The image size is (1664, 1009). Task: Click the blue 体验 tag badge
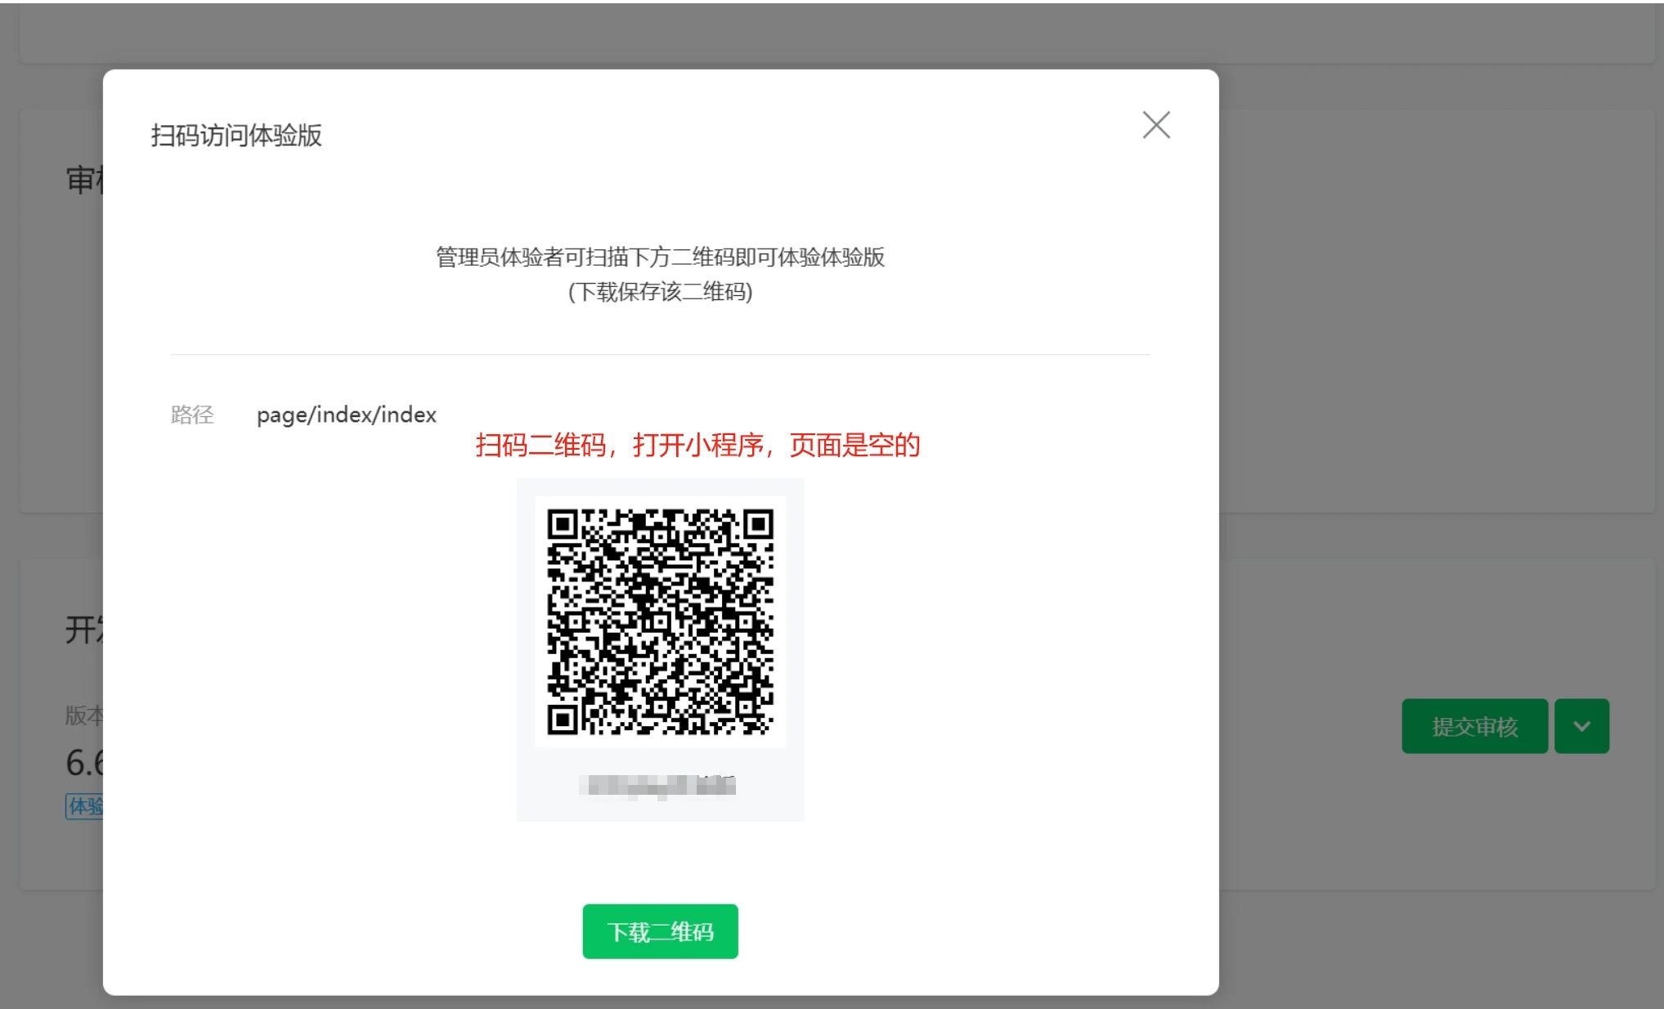click(x=85, y=806)
